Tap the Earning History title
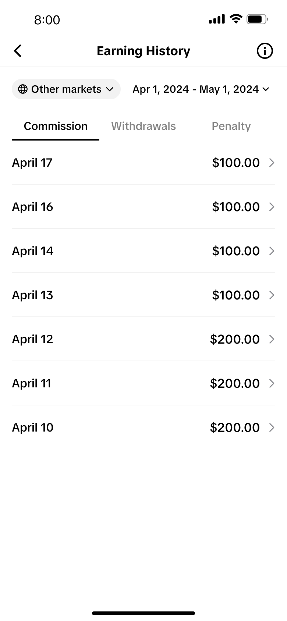This screenshot has height=621, width=287. click(143, 51)
